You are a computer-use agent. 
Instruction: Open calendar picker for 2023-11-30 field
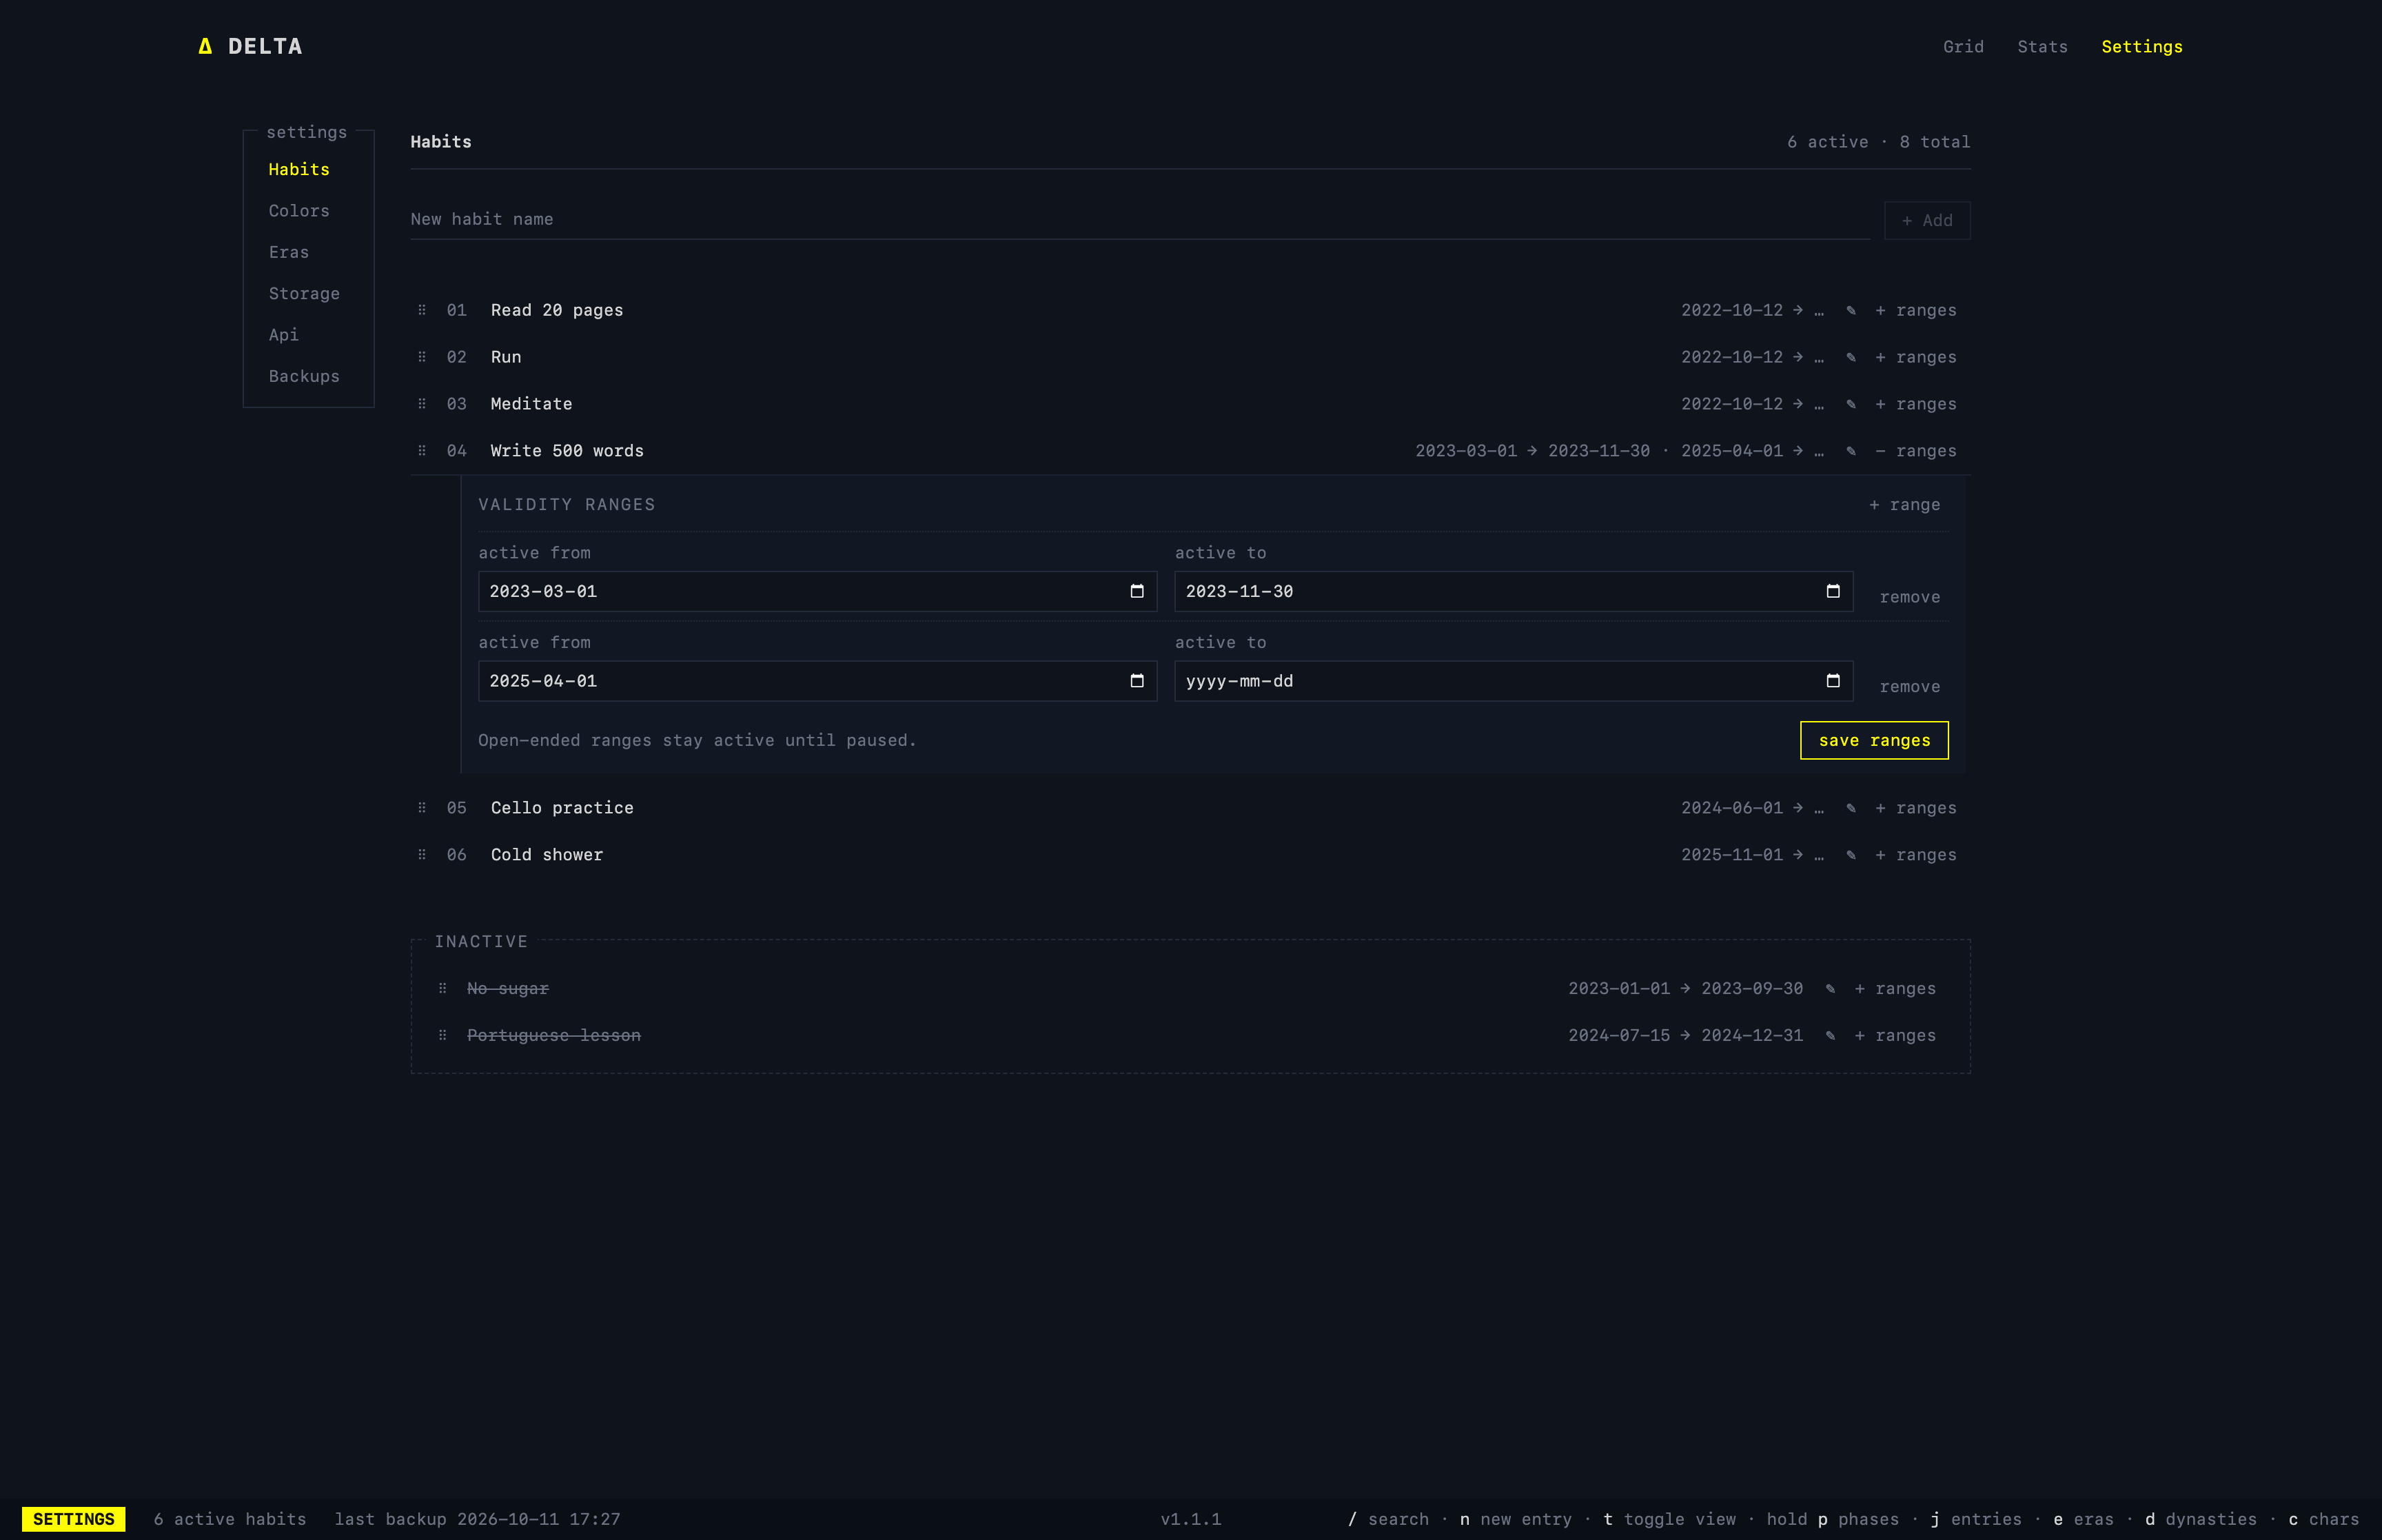coord(1832,591)
